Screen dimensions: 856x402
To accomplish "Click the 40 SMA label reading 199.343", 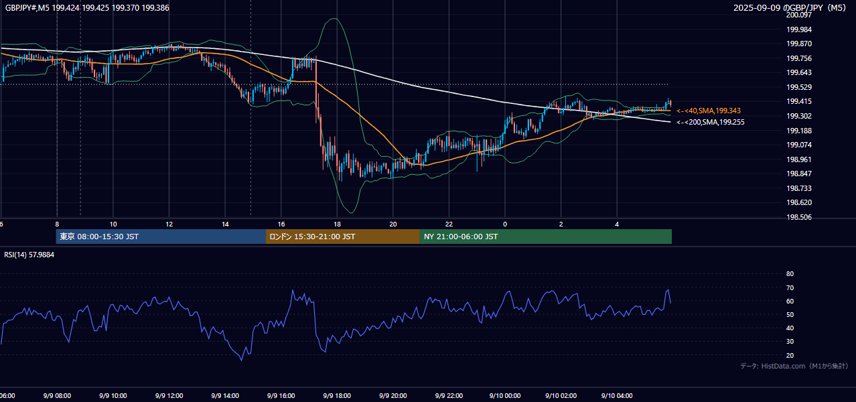I will (709, 111).
